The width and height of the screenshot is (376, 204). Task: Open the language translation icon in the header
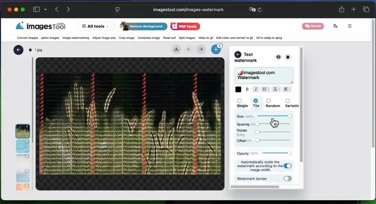coord(335,26)
